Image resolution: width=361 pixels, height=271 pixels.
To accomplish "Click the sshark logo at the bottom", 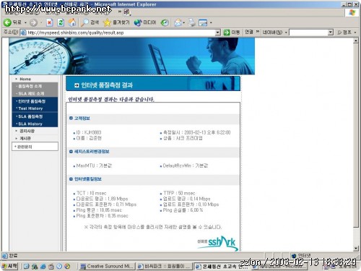I will coord(218,243).
